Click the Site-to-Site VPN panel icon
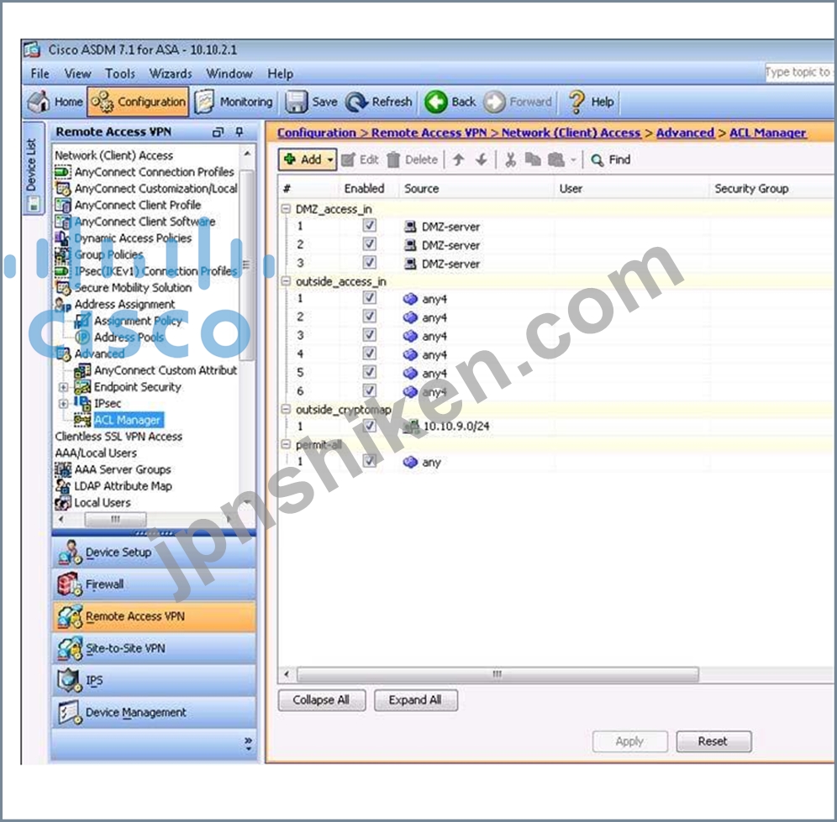The image size is (837, 822). [x=70, y=648]
